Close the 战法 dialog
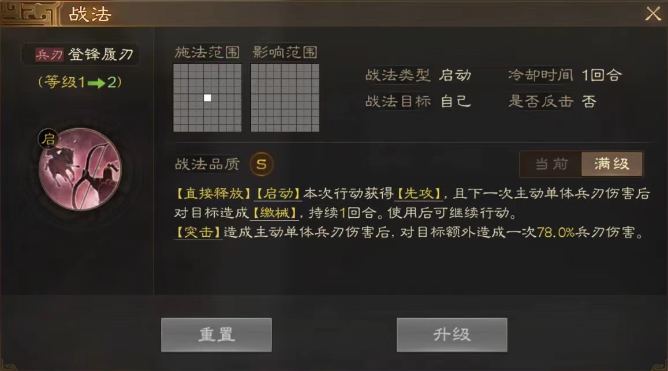This screenshot has width=668, height=371. [652, 14]
